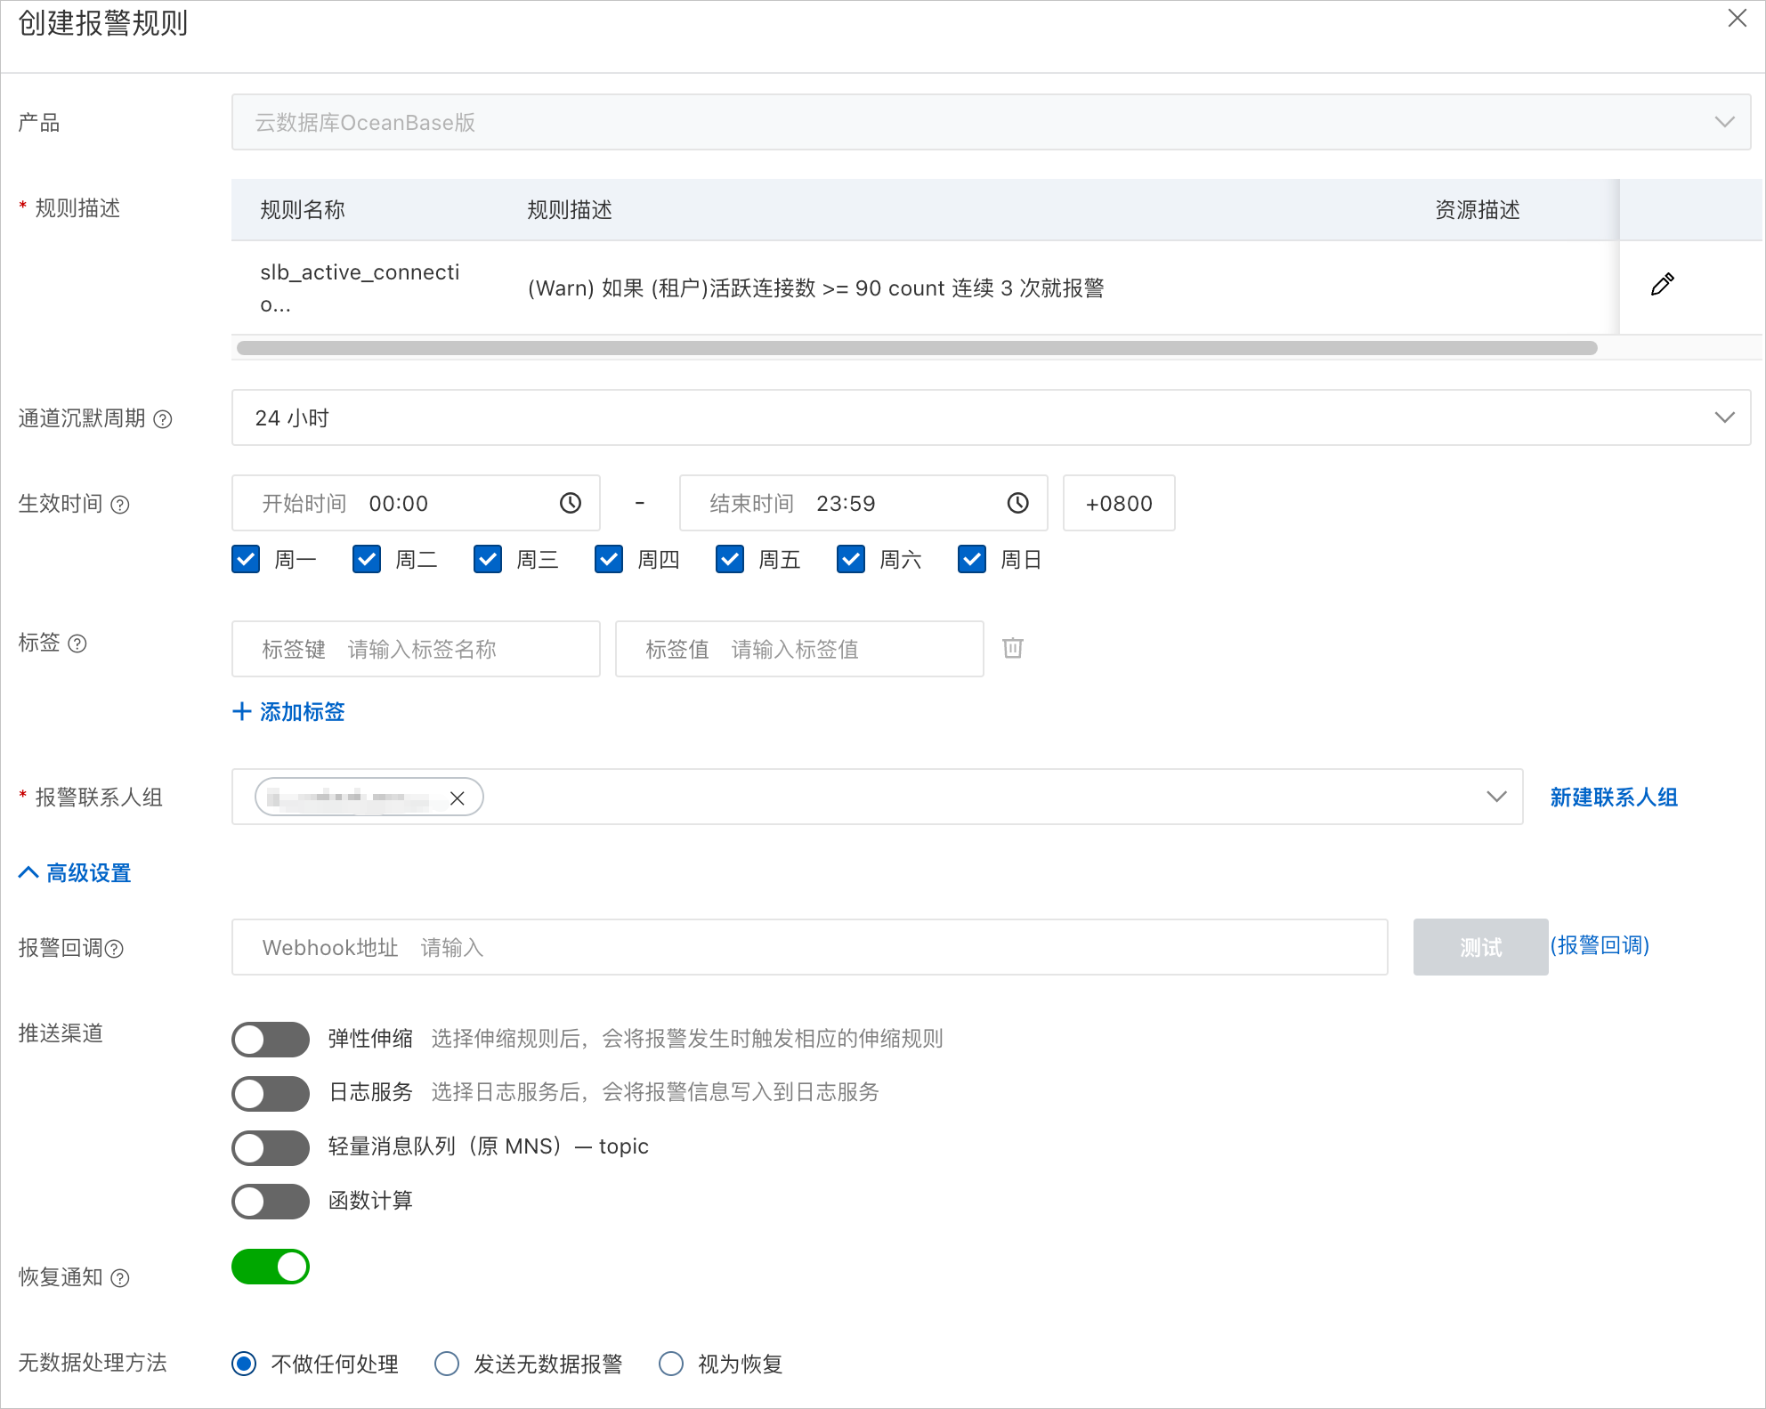This screenshot has width=1766, height=1409.
Task: Select 发送无数据报警 radio option
Action: (x=447, y=1364)
